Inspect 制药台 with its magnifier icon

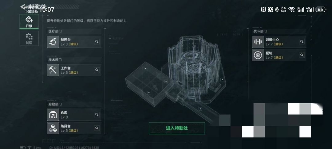point(97,42)
